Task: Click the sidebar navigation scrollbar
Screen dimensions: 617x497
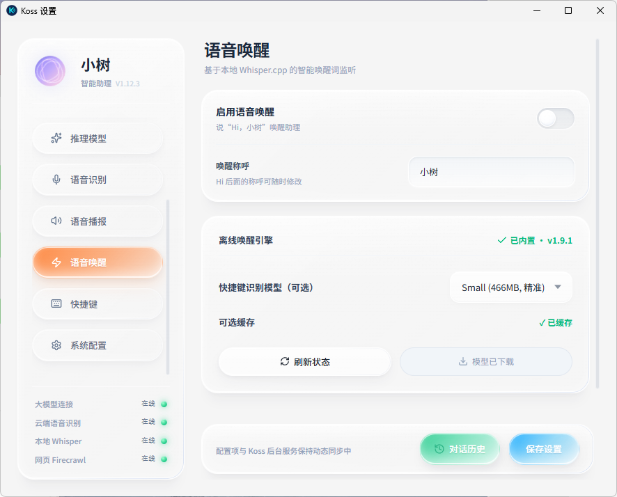Action: pos(168,287)
